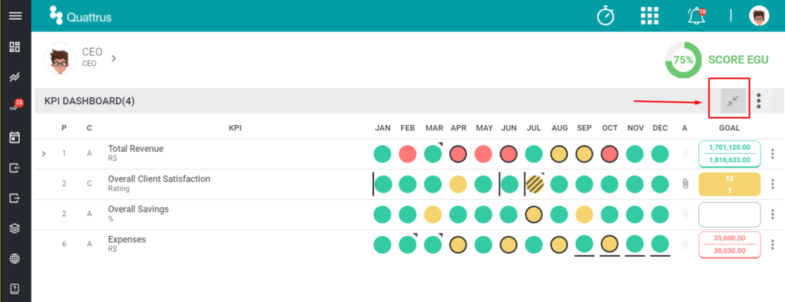Screen dimensions: 785x302
Task: Start the stopwatch timer in top bar
Action: tap(606, 15)
